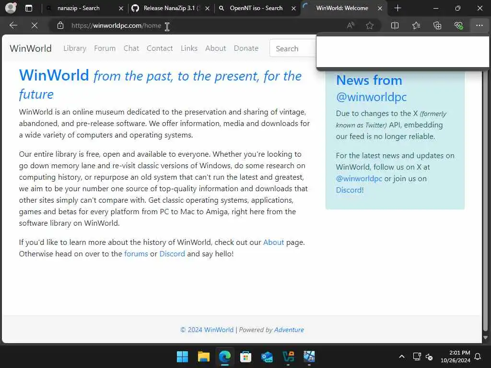The image size is (491, 368).
Task: Open notifications bell icon
Action: 478,356
